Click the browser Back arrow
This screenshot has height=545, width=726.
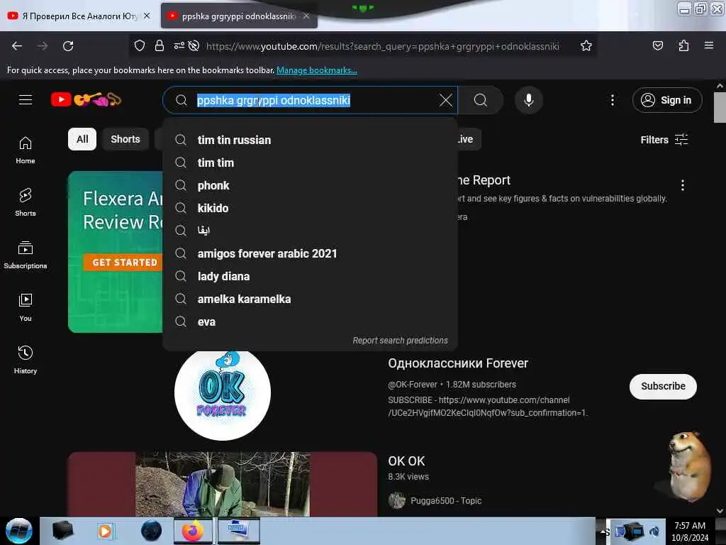pyautogui.click(x=17, y=46)
